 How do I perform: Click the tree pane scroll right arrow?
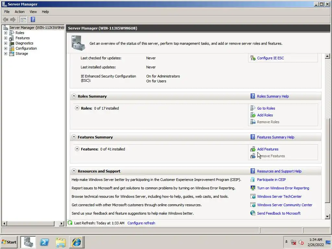[x=61, y=223]
